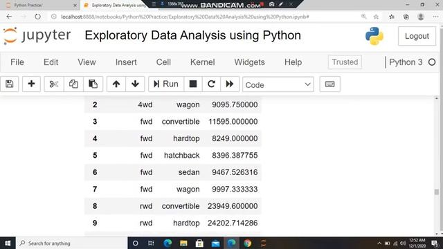Open the Help menu

[x=293, y=62]
